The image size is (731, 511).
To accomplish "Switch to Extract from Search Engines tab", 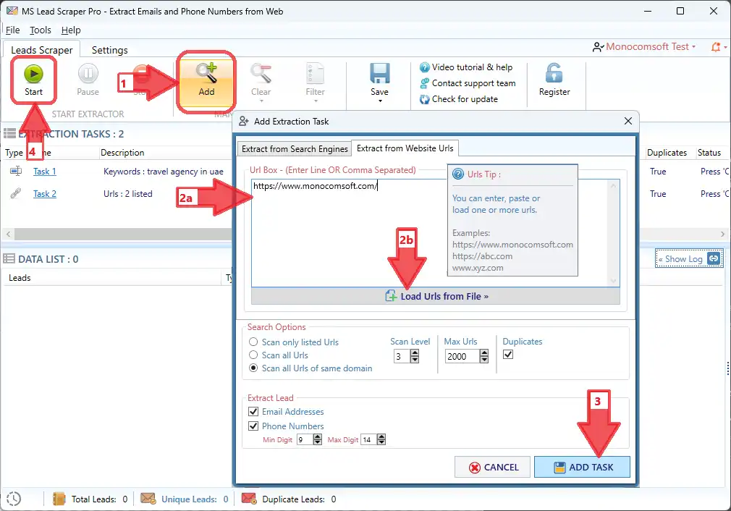I will (295, 148).
